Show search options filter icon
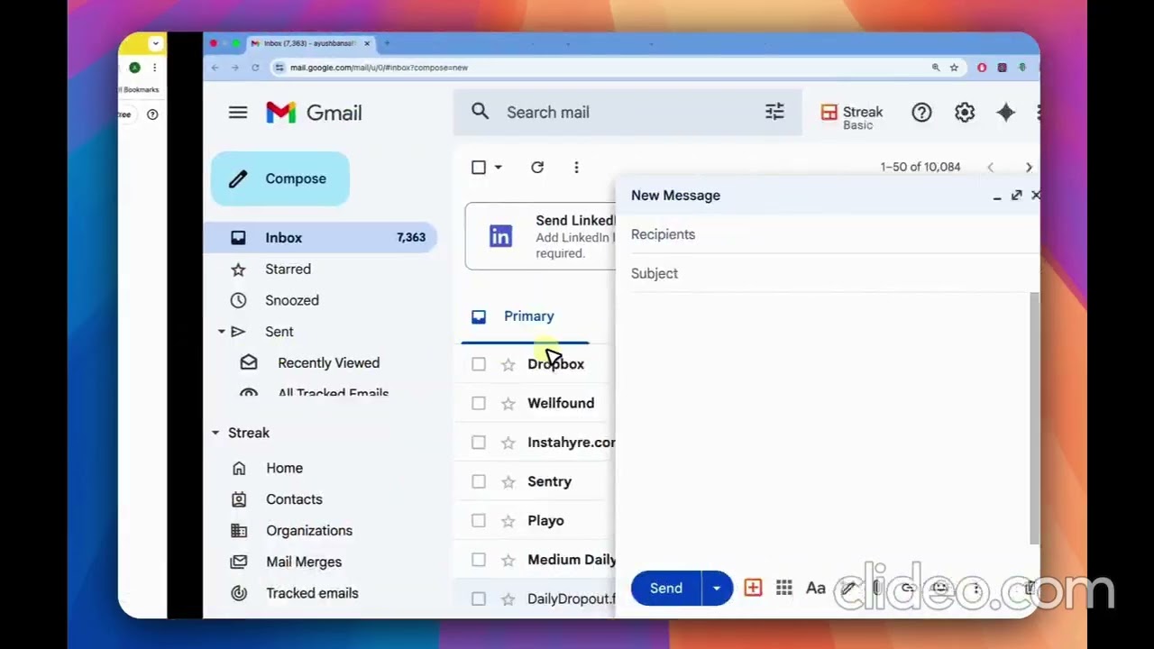Image resolution: width=1154 pixels, height=649 pixels. (774, 112)
